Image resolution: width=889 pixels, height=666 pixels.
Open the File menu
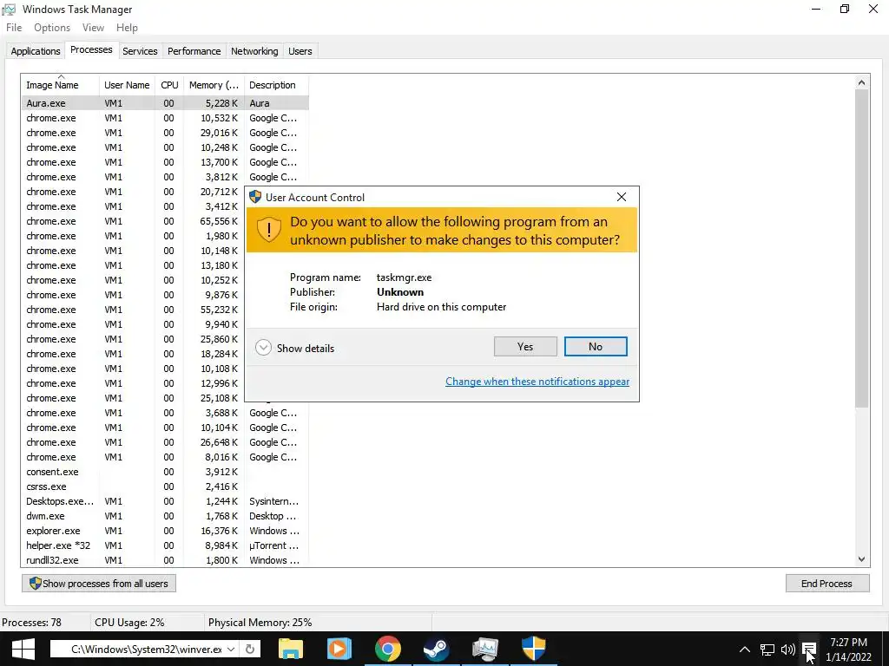click(x=14, y=27)
